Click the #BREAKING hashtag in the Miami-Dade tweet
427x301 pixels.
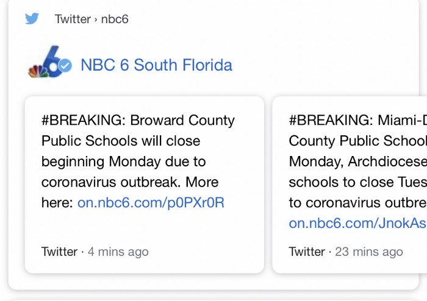[331, 120]
